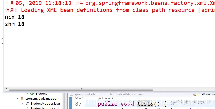
Task: Click the test8 method name in editor
Action: [x=145, y=104]
